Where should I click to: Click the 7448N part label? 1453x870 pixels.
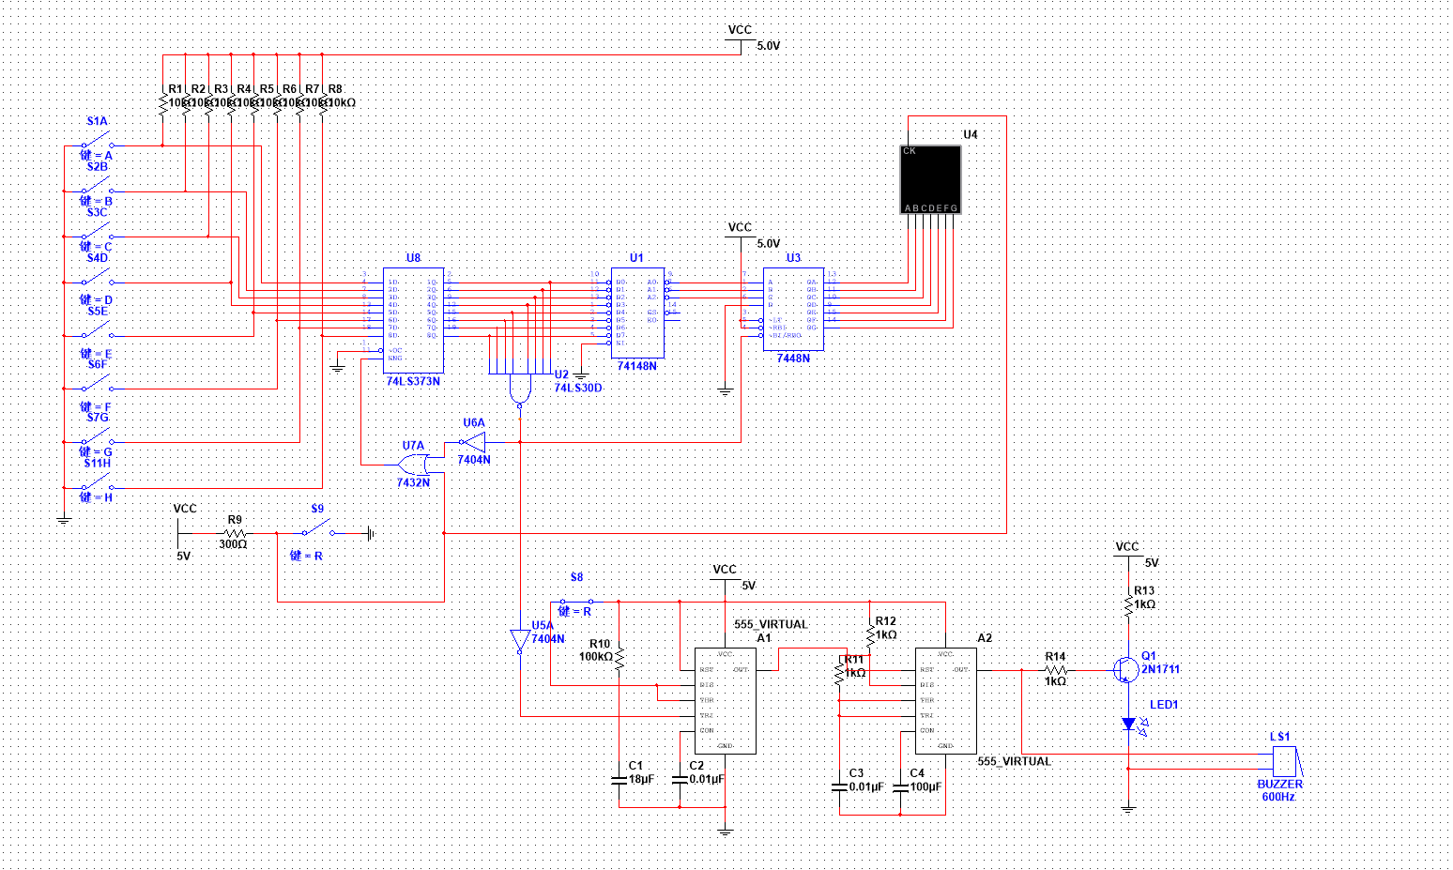pyautogui.click(x=793, y=358)
